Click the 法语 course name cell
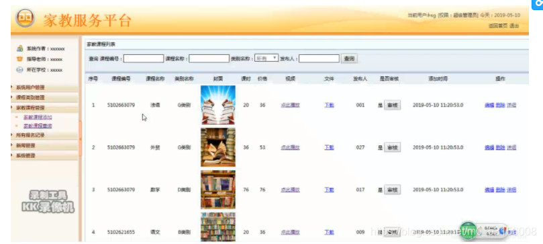543x244 pixels. pos(155,105)
